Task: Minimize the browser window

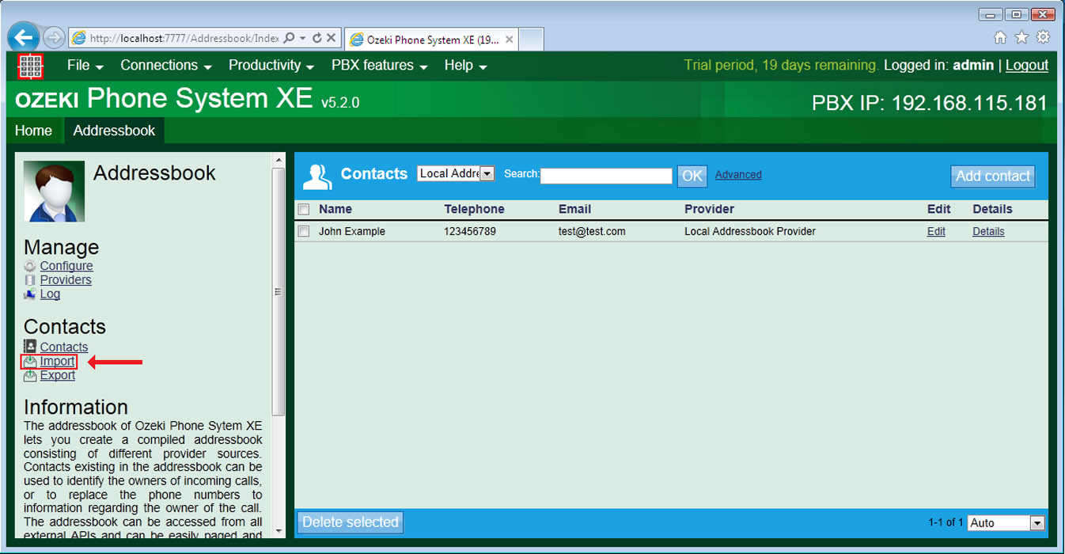Action: (x=989, y=13)
